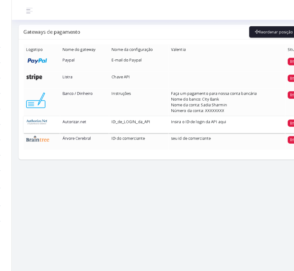Click the Nome do gateway column header
Viewport: 294px width, 271px height.
click(x=79, y=49)
